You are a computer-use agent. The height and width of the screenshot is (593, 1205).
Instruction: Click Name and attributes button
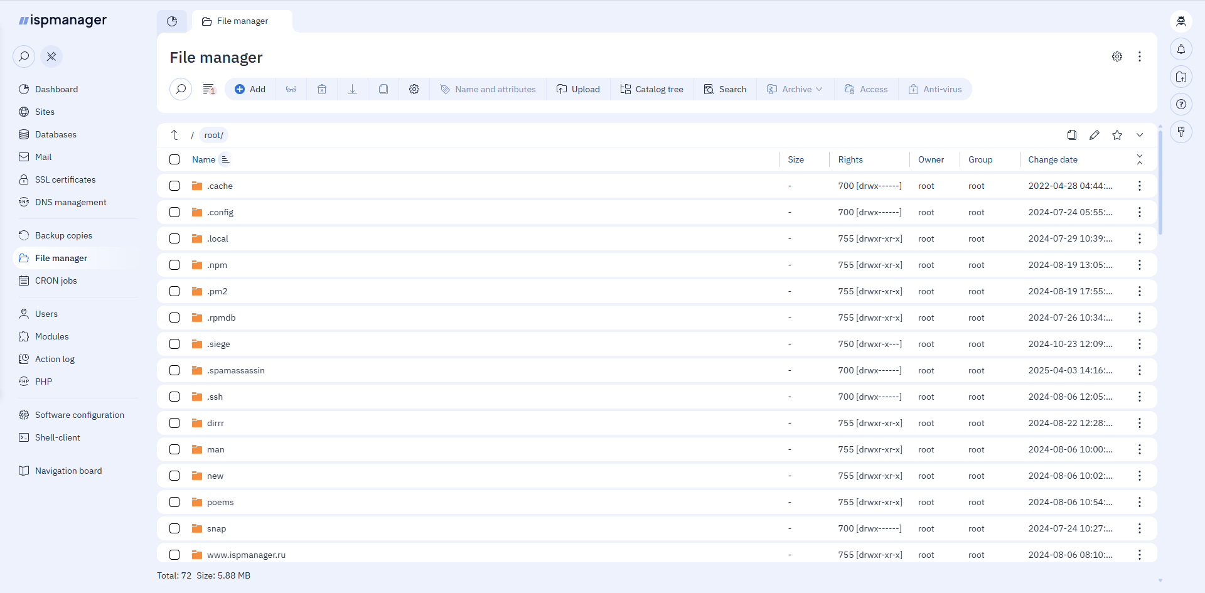point(488,89)
